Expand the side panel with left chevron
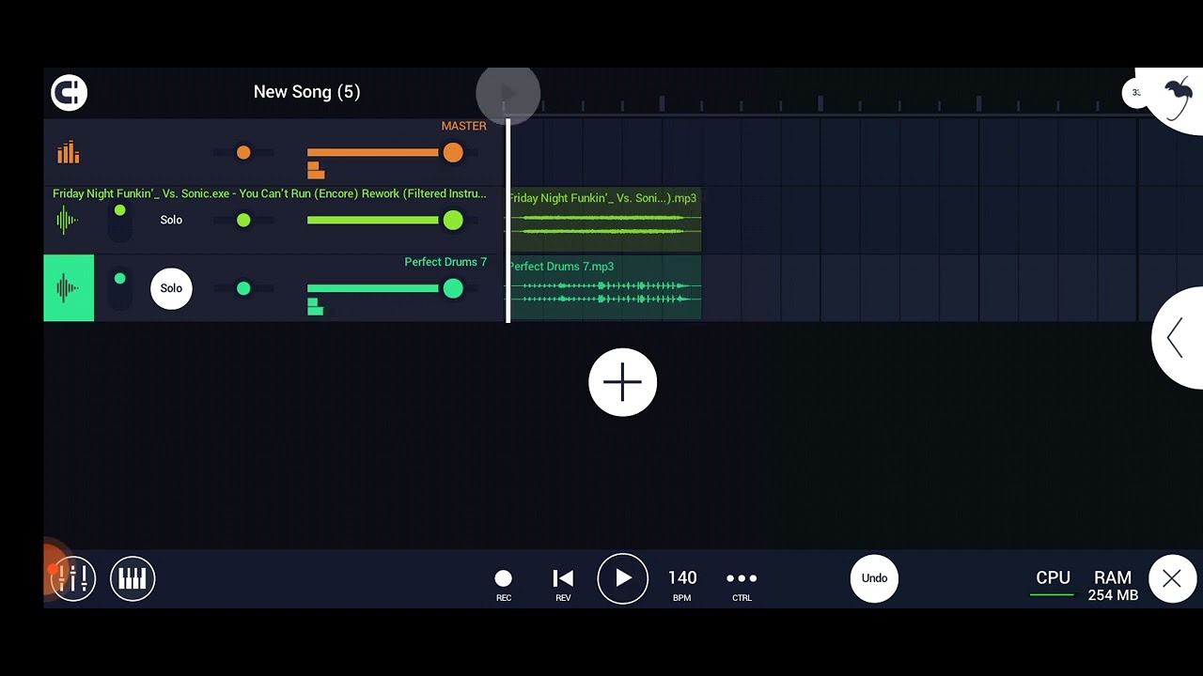The width and height of the screenshot is (1203, 676). click(1177, 338)
